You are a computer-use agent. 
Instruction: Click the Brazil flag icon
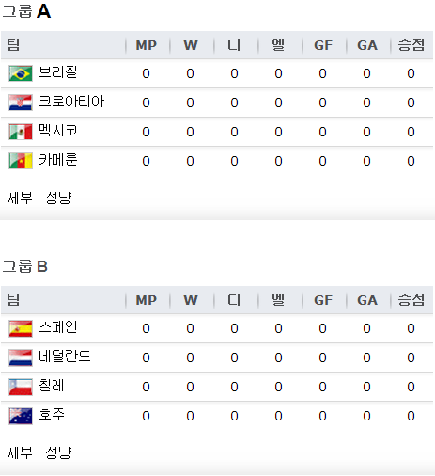click(x=21, y=73)
